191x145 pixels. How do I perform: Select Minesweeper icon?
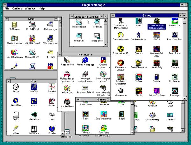point(121,92)
